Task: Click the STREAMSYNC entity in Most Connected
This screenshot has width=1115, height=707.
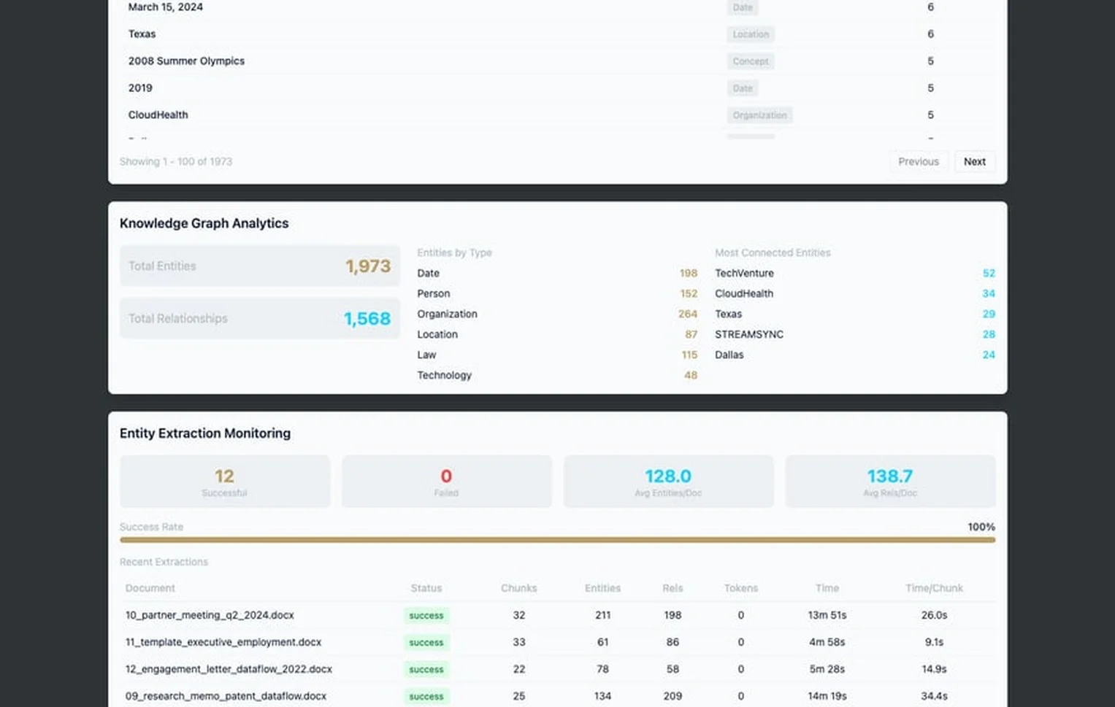Action: [748, 334]
